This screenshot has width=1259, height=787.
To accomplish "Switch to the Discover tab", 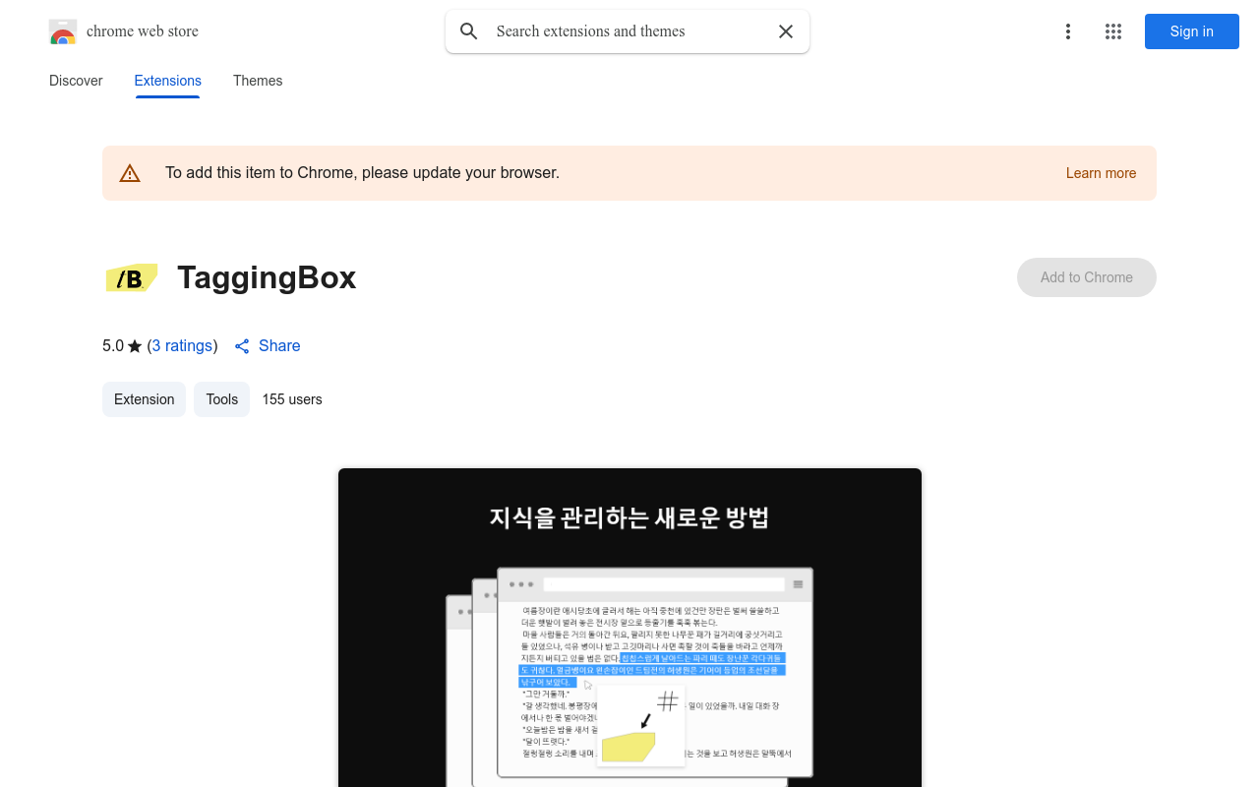I will [76, 81].
